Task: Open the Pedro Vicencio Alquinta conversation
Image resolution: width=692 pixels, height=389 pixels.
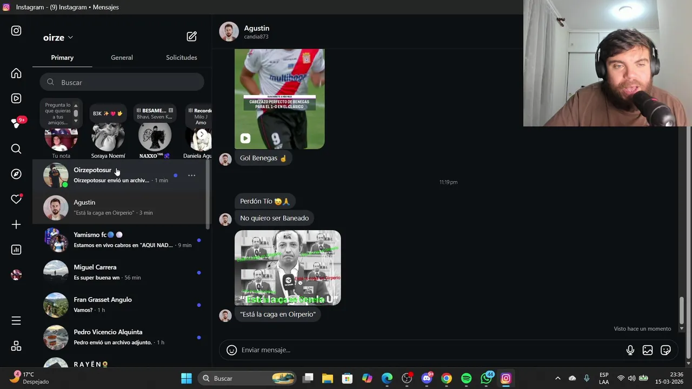Action: (120, 337)
